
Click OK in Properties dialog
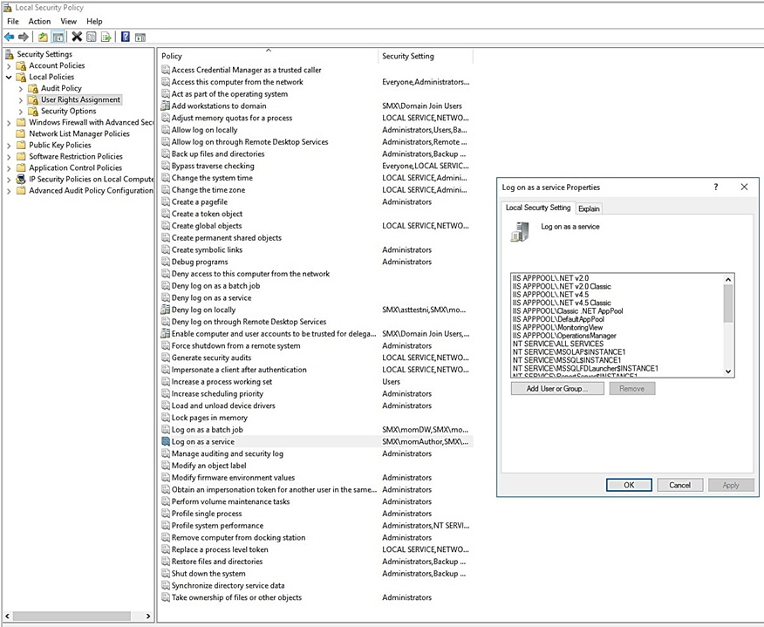click(x=629, y=485)
